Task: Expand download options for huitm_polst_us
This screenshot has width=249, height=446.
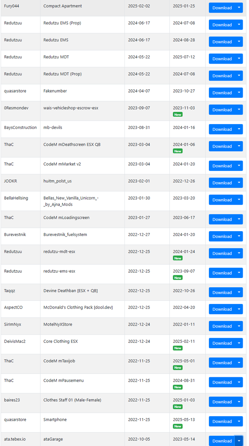Action: (x=239, y=183)
